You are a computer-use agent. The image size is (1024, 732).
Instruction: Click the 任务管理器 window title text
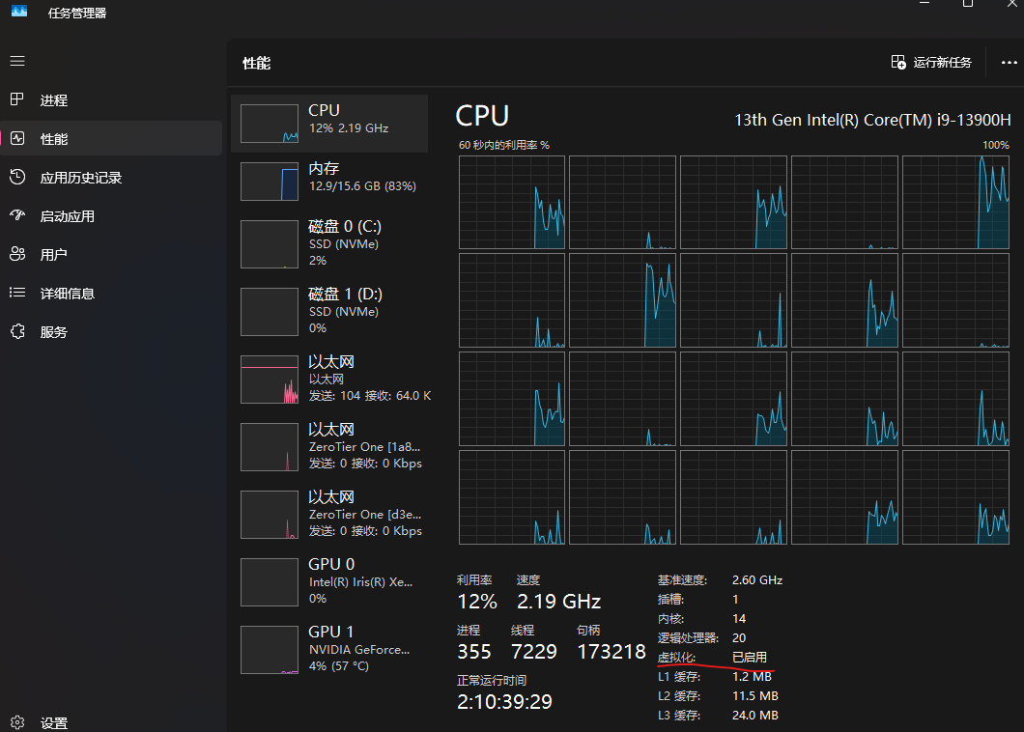[x=77, y=14]
